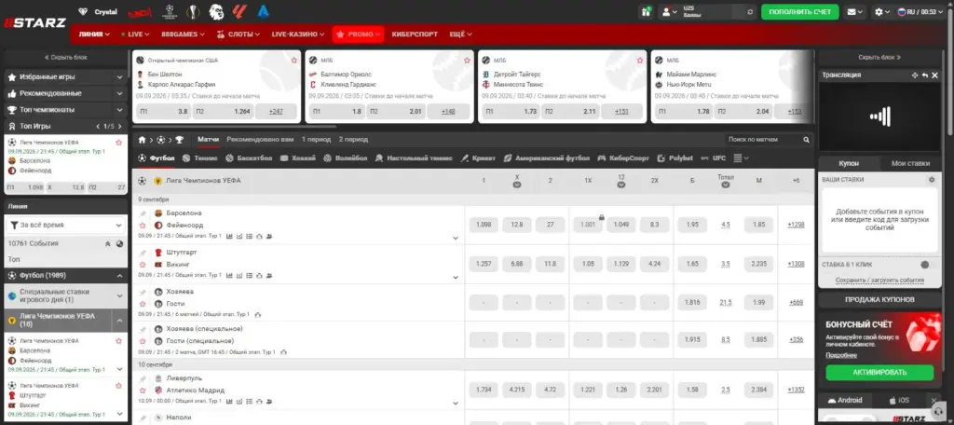Favorite the Барселона – Фейеноорд main row

point(143,226)
